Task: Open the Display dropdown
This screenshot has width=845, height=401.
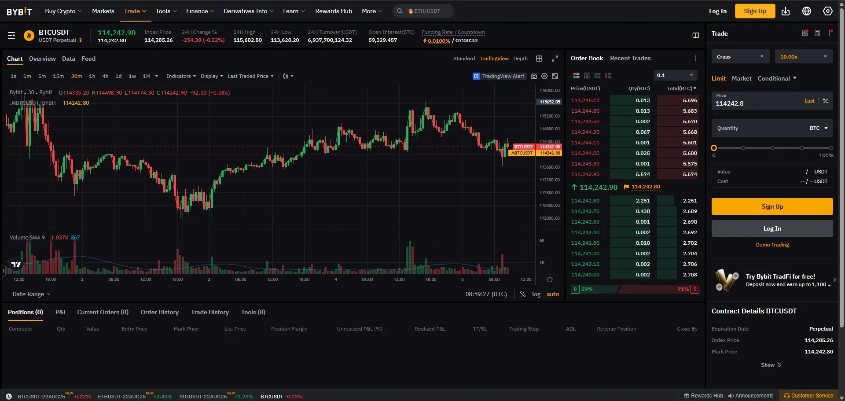Action: (212, 76)
